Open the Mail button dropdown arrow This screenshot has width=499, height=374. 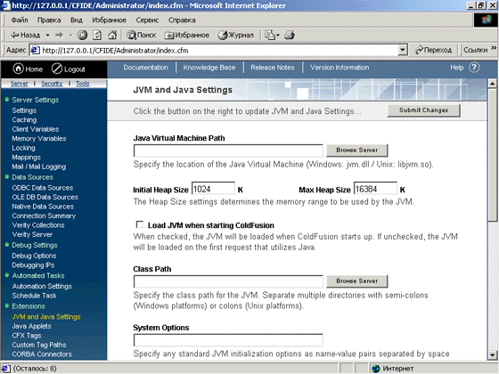point(278,36)
